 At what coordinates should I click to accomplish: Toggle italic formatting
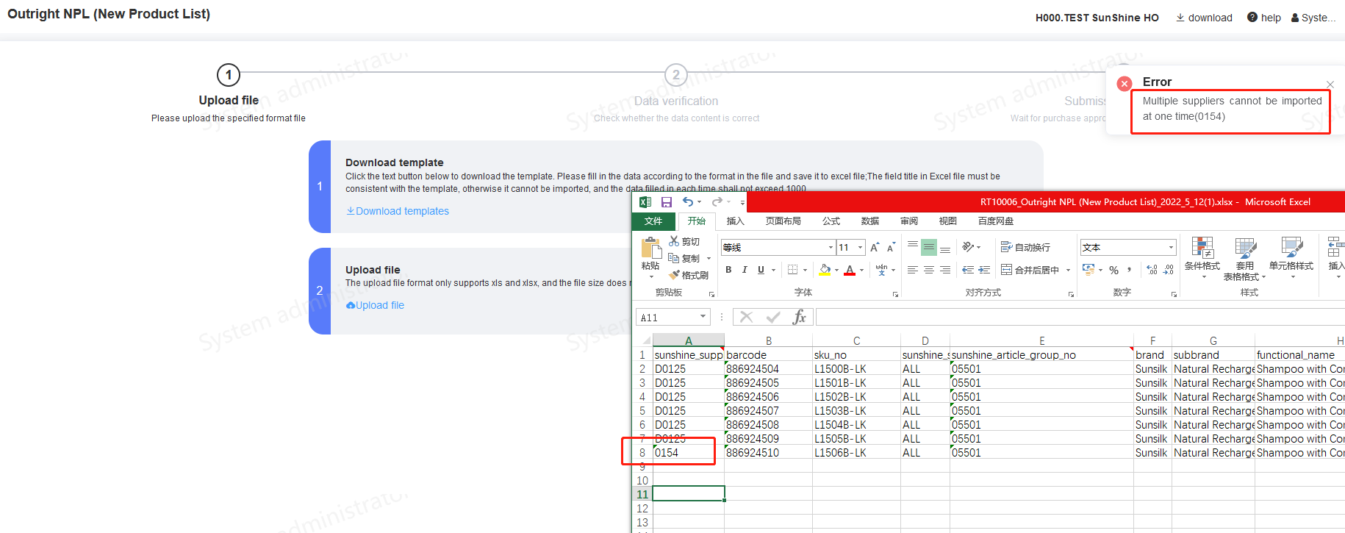745,270
